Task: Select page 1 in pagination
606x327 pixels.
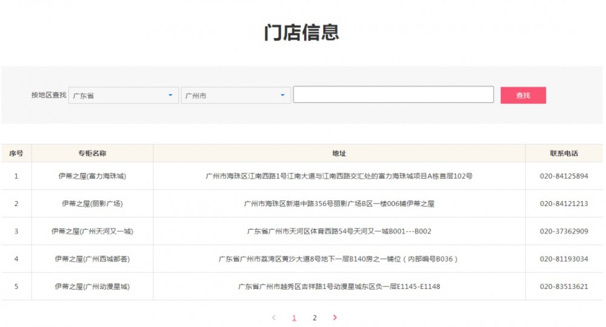Action: click(x=294, y=318)
